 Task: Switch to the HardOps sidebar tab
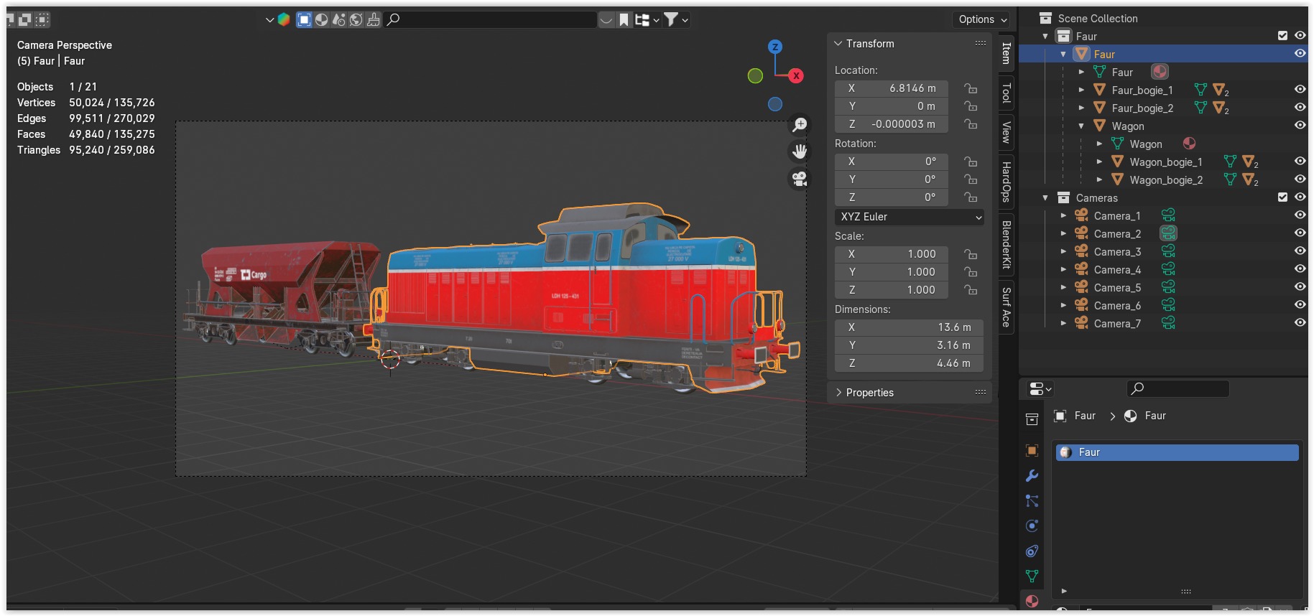pyautogui.click(x=1007, y=182)
